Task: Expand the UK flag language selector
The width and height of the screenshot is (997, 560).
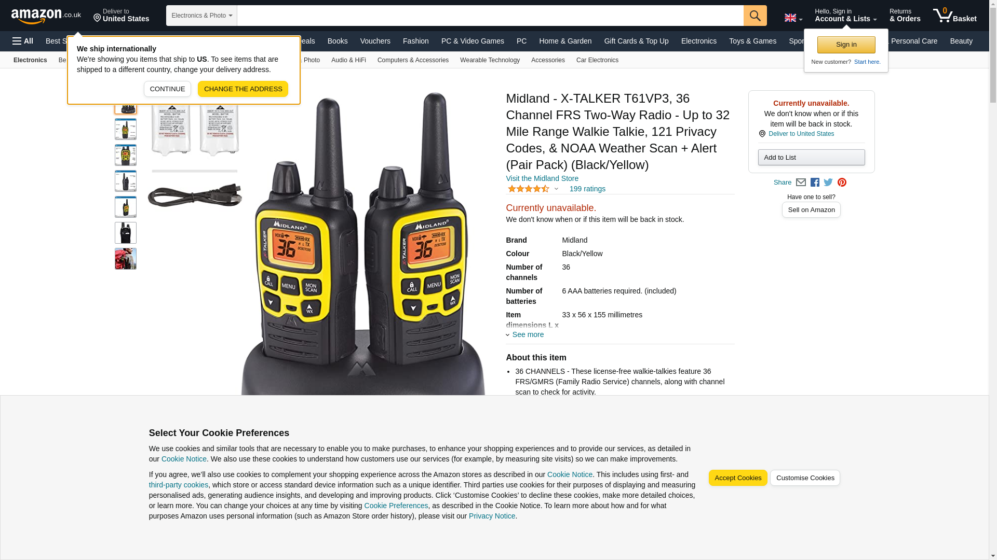Action: click(793, 18)
